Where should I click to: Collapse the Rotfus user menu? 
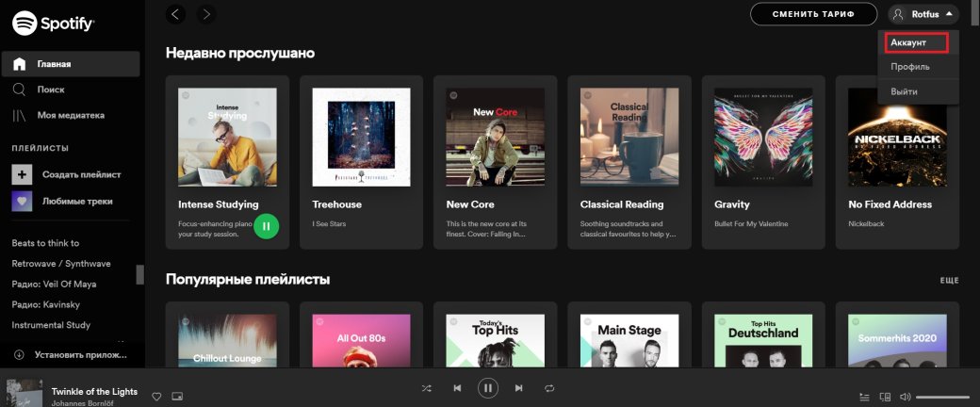(923, 14)
